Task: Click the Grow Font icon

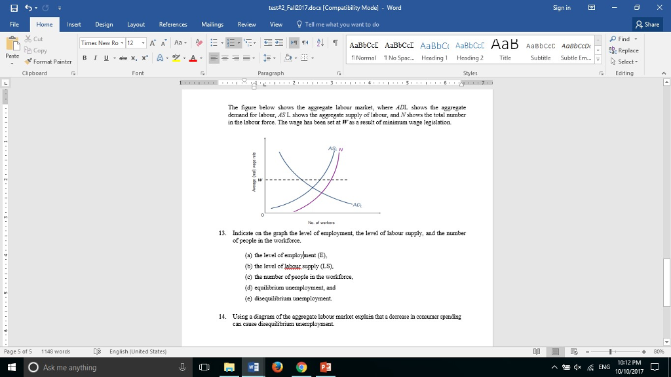Action: point(153,43)
